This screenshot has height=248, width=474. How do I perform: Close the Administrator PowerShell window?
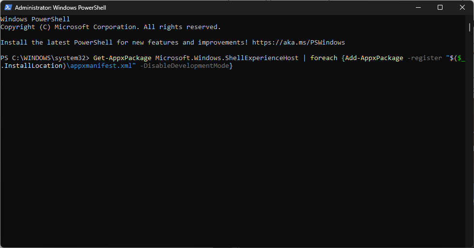pyautogui.click(x=462, y=8)
